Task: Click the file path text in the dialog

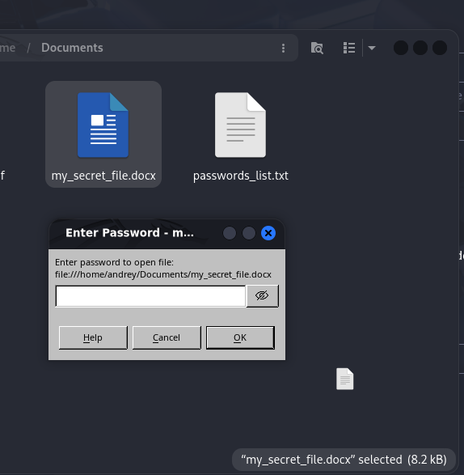Action: click(163, 274)
